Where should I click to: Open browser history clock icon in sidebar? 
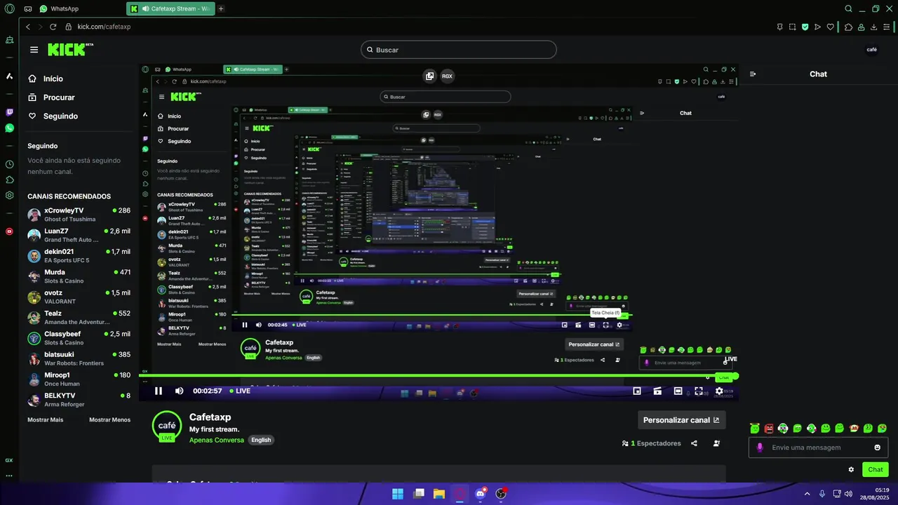(x=9, y=164)
